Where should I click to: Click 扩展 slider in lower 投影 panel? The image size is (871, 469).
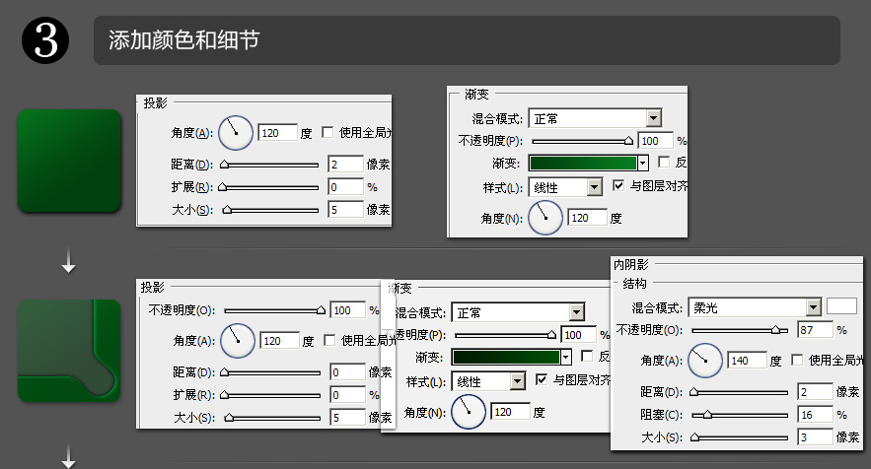[x=270, y=396]
